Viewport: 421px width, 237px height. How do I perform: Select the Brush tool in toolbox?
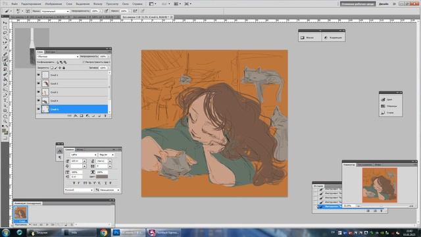[5, 59]
